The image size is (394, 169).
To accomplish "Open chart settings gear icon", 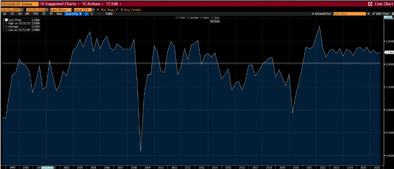I will 392,14.
